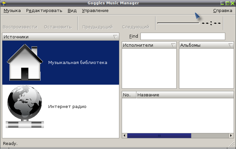
Task: Click the Источники header triangle
Action: tap(115, 37)
